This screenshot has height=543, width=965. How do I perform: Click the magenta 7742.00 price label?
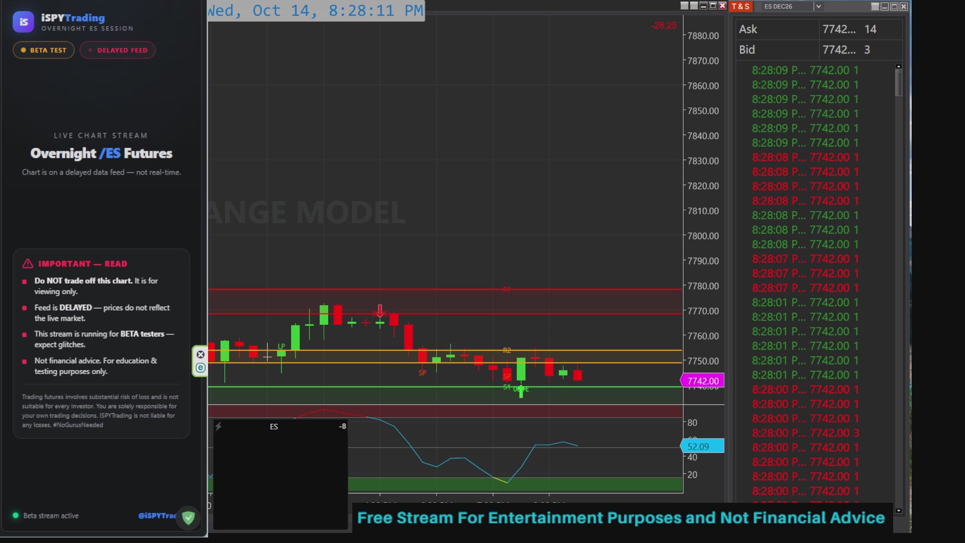703,381
